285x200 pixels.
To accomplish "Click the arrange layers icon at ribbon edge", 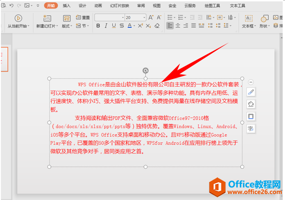I will click(276, 26).
